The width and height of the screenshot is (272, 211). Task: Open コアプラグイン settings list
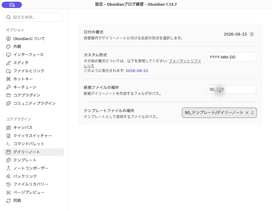pos(34,95)
